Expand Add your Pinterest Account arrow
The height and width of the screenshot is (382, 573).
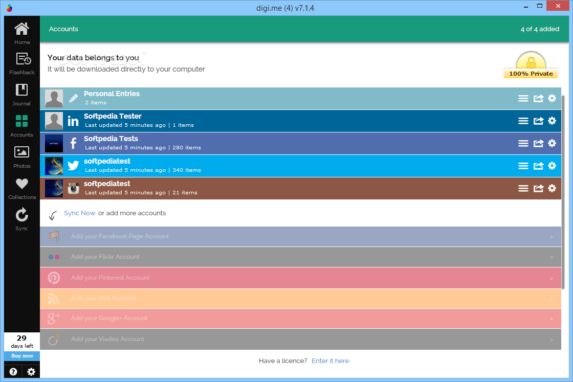point(552,278)
